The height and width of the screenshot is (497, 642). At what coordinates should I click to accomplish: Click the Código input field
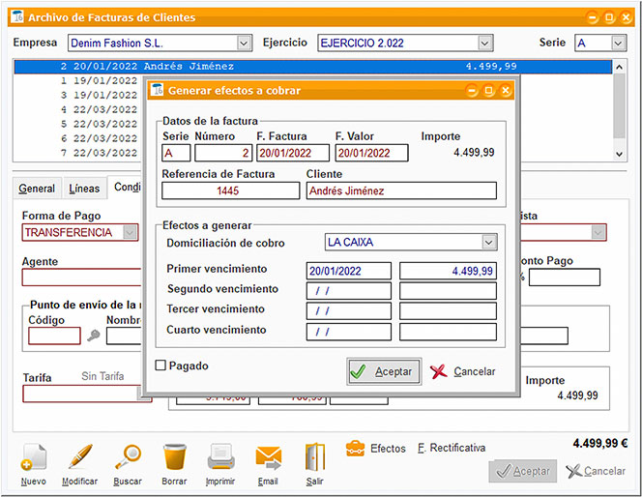coord(54,336)
